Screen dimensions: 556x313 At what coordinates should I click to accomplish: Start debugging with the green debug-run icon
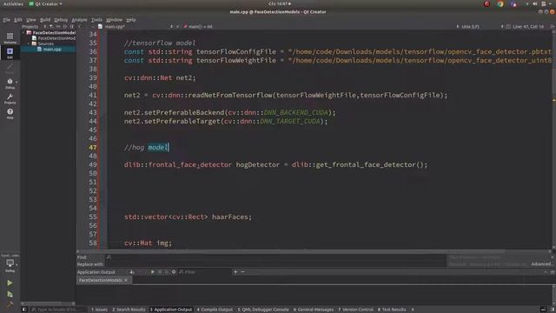[x=10, y=294]
